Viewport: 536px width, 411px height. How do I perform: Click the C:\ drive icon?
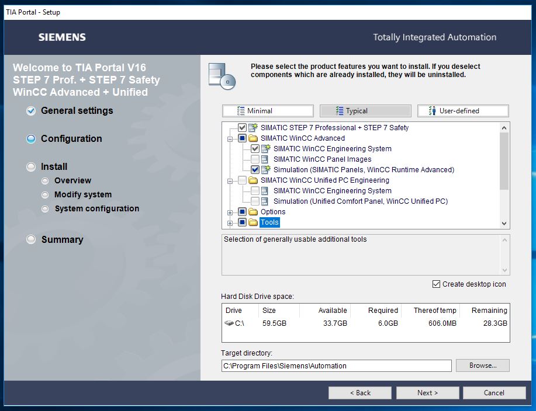coord(229,323)
